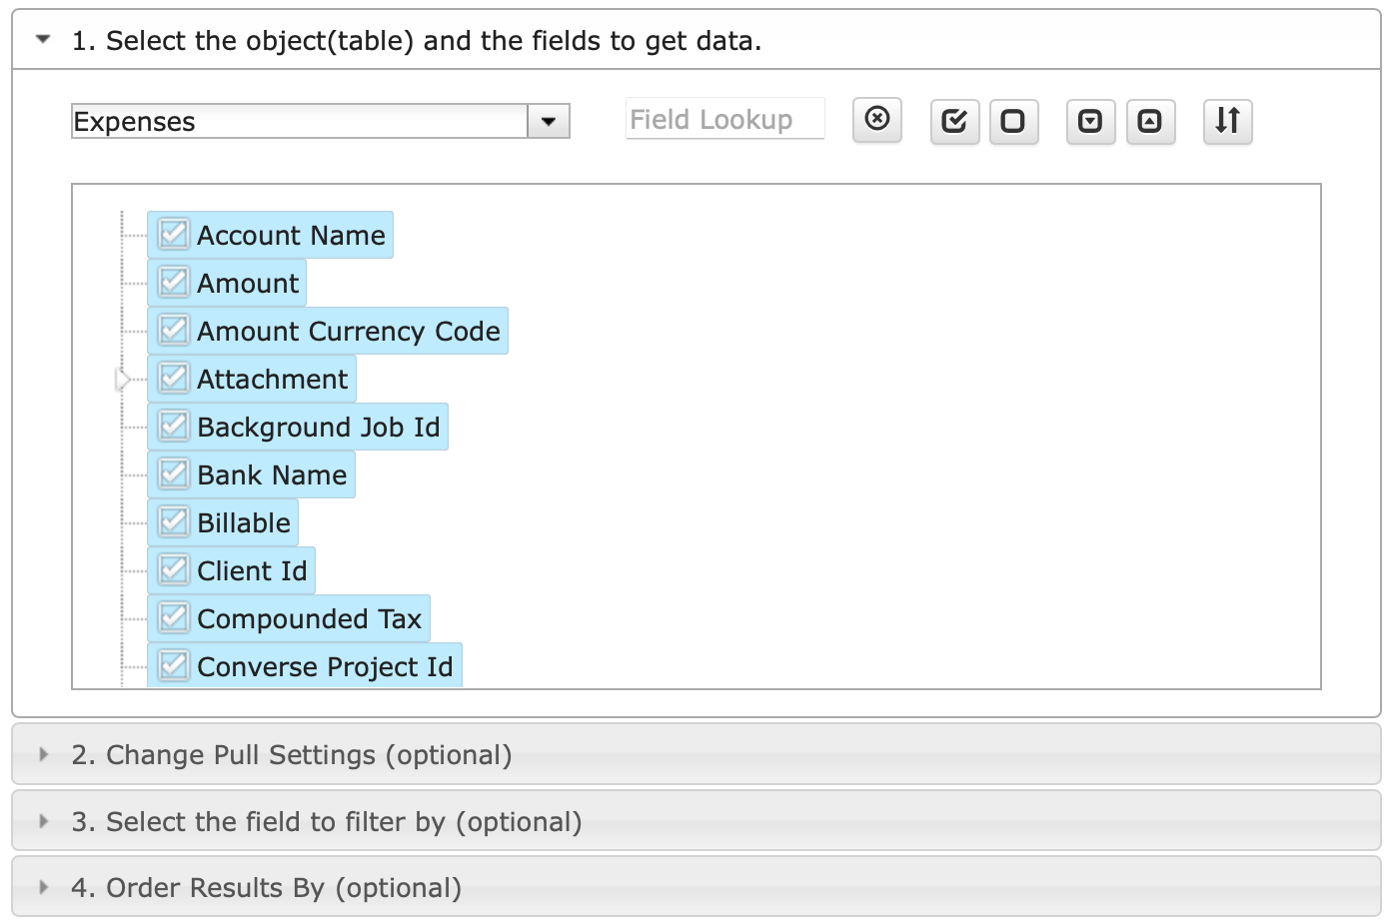This screenshot has height=921, width=1391.
Task: Toggle the Amount Currency Code checkbox
Action: click(174, 331)
